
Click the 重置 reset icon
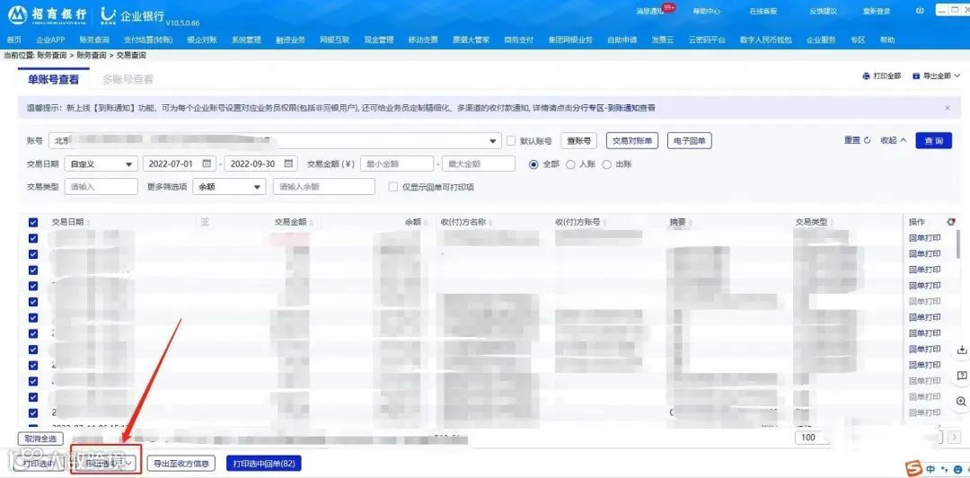tap(868, 140)
